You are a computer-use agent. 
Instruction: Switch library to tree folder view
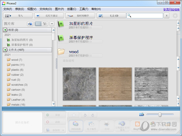[45, 24]
